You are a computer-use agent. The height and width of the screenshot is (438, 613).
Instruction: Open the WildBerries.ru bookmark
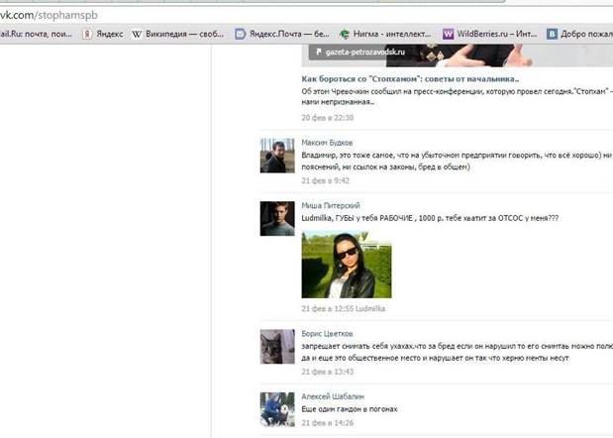[489, 34]
